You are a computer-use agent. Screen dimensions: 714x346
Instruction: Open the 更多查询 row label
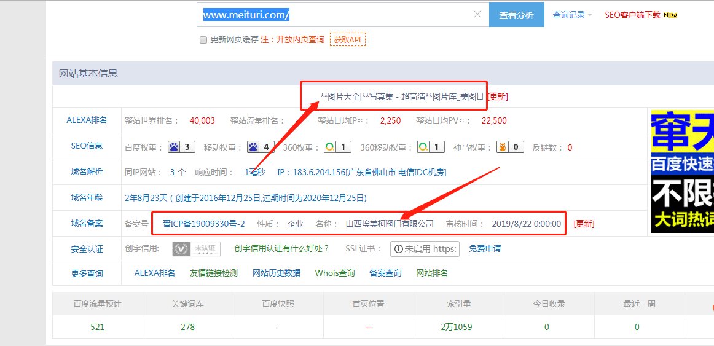[x=87, y=273]
